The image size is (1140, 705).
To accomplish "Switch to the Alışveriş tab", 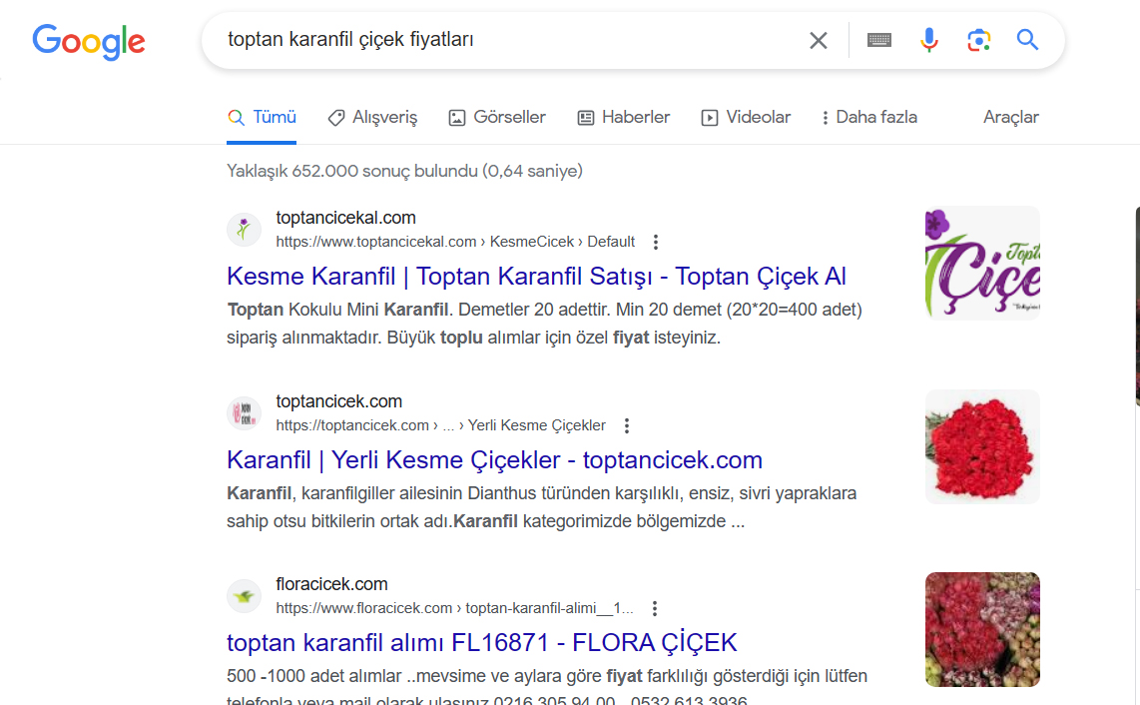I will tap(373, 117).
